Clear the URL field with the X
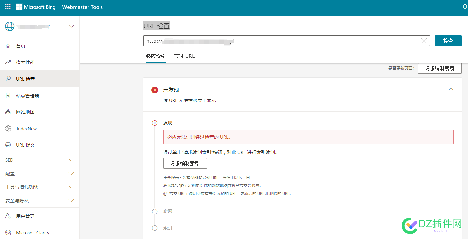Screen dimensions: 468x239 pos(424,41)
